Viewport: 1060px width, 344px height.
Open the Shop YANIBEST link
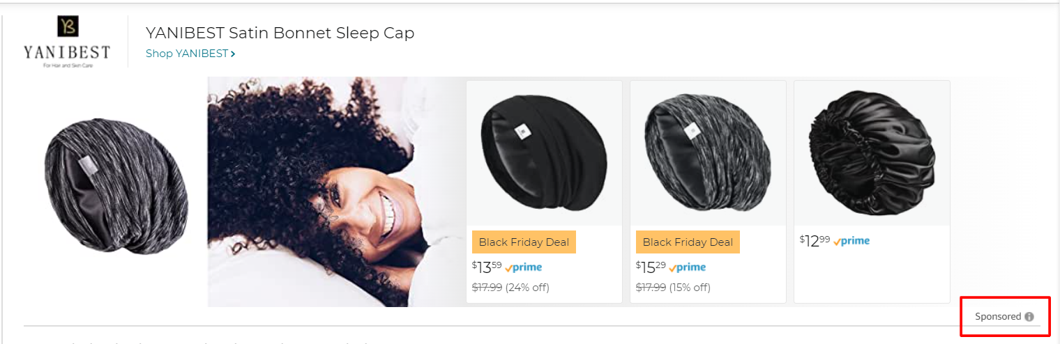click(190, 54)
